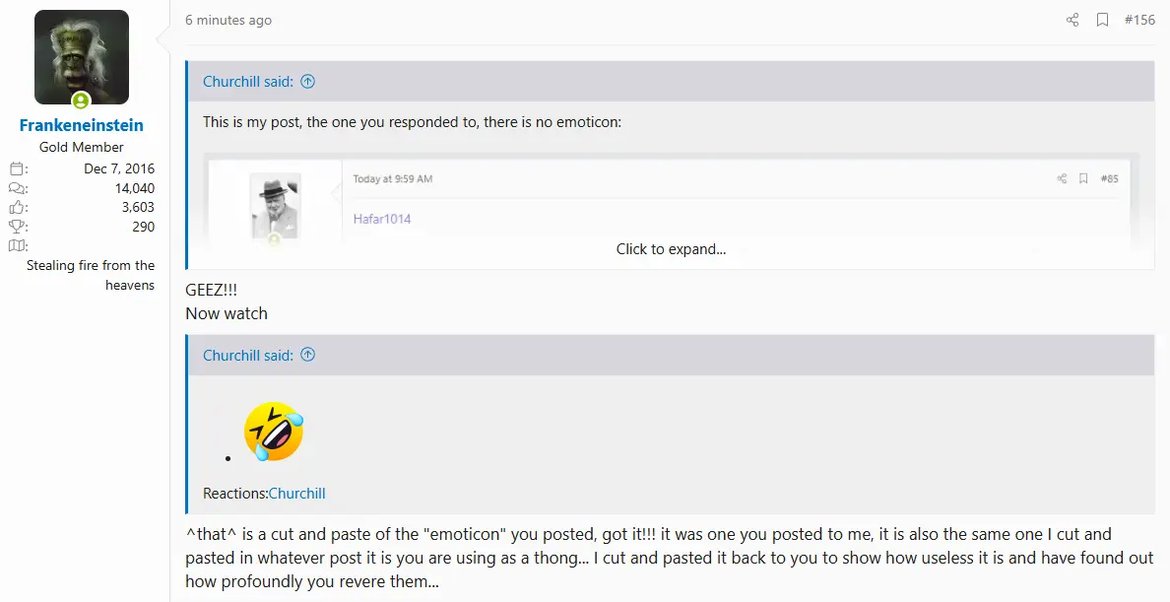Click the "6 minutes ago" timestamp

pos(228,20)
